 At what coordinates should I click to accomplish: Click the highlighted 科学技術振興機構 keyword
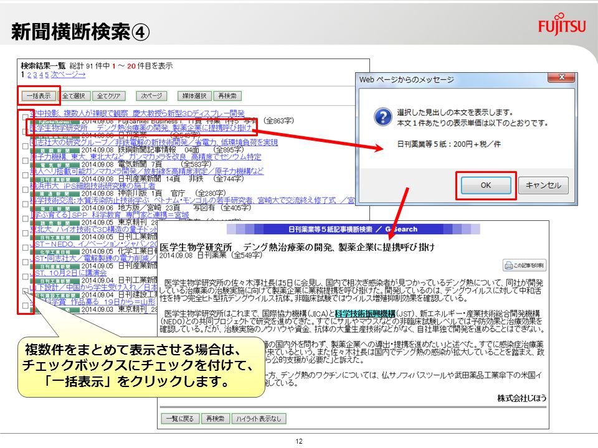[x=365, y=314]
